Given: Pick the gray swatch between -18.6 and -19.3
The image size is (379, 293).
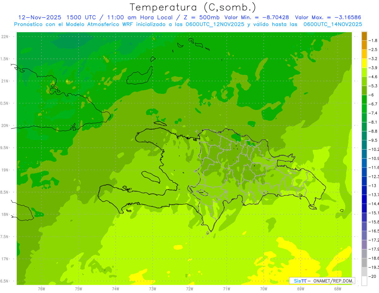Looking at the screenshot, I should [364, 263].
